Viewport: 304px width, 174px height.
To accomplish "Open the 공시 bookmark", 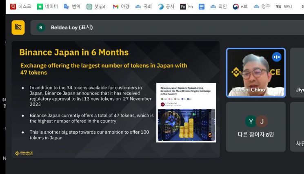I will 166,7.
